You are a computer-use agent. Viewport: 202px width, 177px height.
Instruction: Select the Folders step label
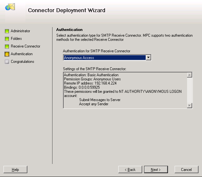pyautogui.click(x=16, y=39)
